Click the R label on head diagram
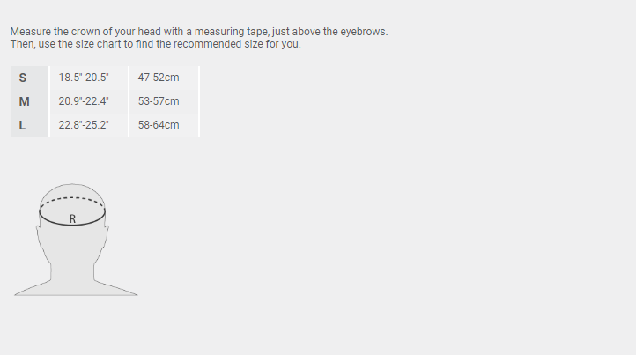The image size is (636, 355). [x=72, y=219]
